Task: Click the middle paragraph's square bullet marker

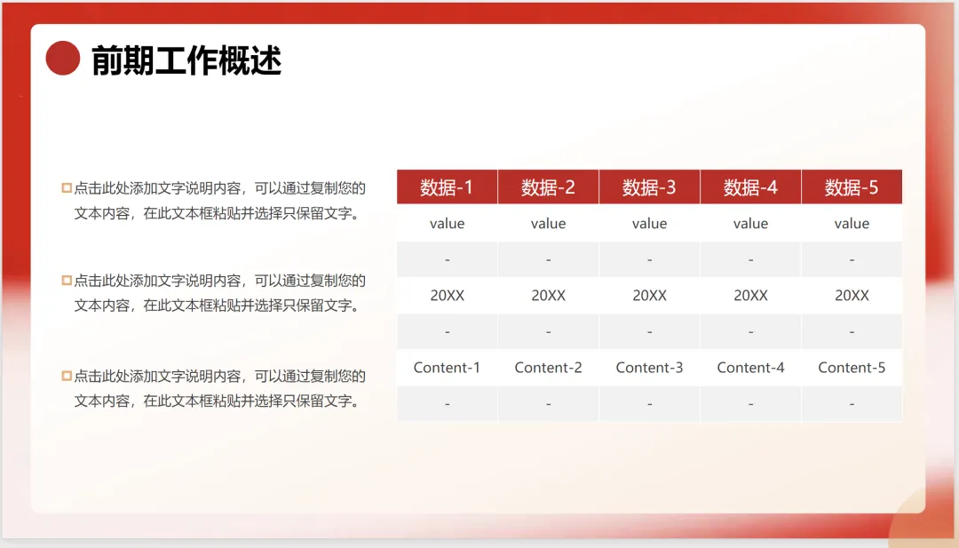Action: [x=67, y=280]
